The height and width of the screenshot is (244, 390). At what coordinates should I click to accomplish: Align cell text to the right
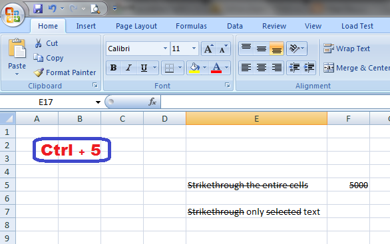(276, 68)
